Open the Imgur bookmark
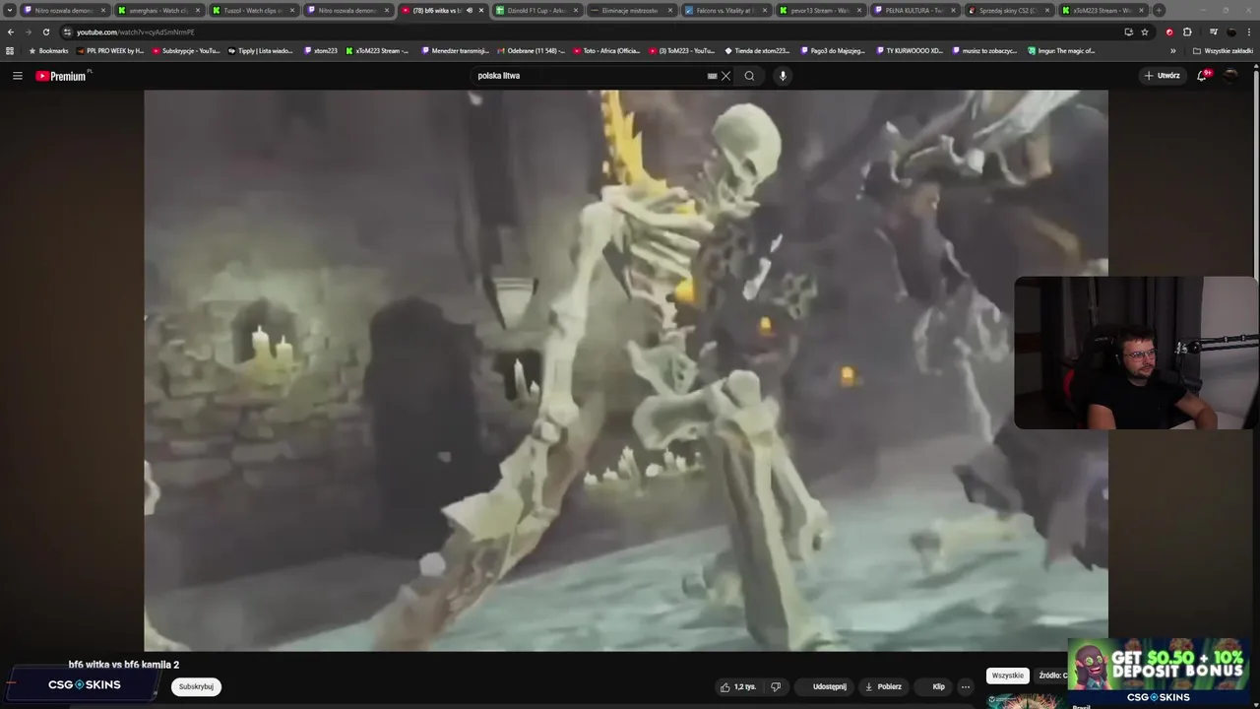Viewport: 1260px width, 709px height. pyautogui.click(x=1061, y=50)
